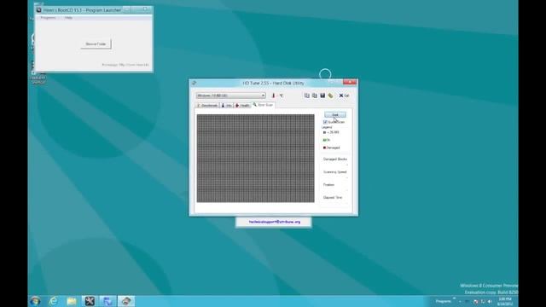Open Internet Explorer from taskbar
546x307 pixels.
pyautogui.click(x=53, y=301)
